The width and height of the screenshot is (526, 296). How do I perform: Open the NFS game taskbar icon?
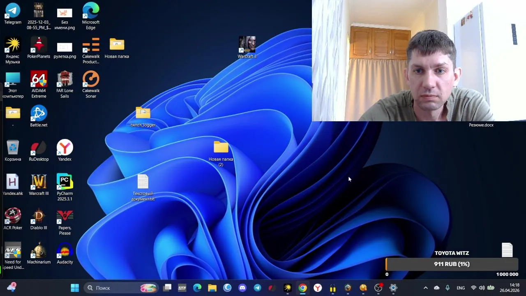[x=182, y=288]
